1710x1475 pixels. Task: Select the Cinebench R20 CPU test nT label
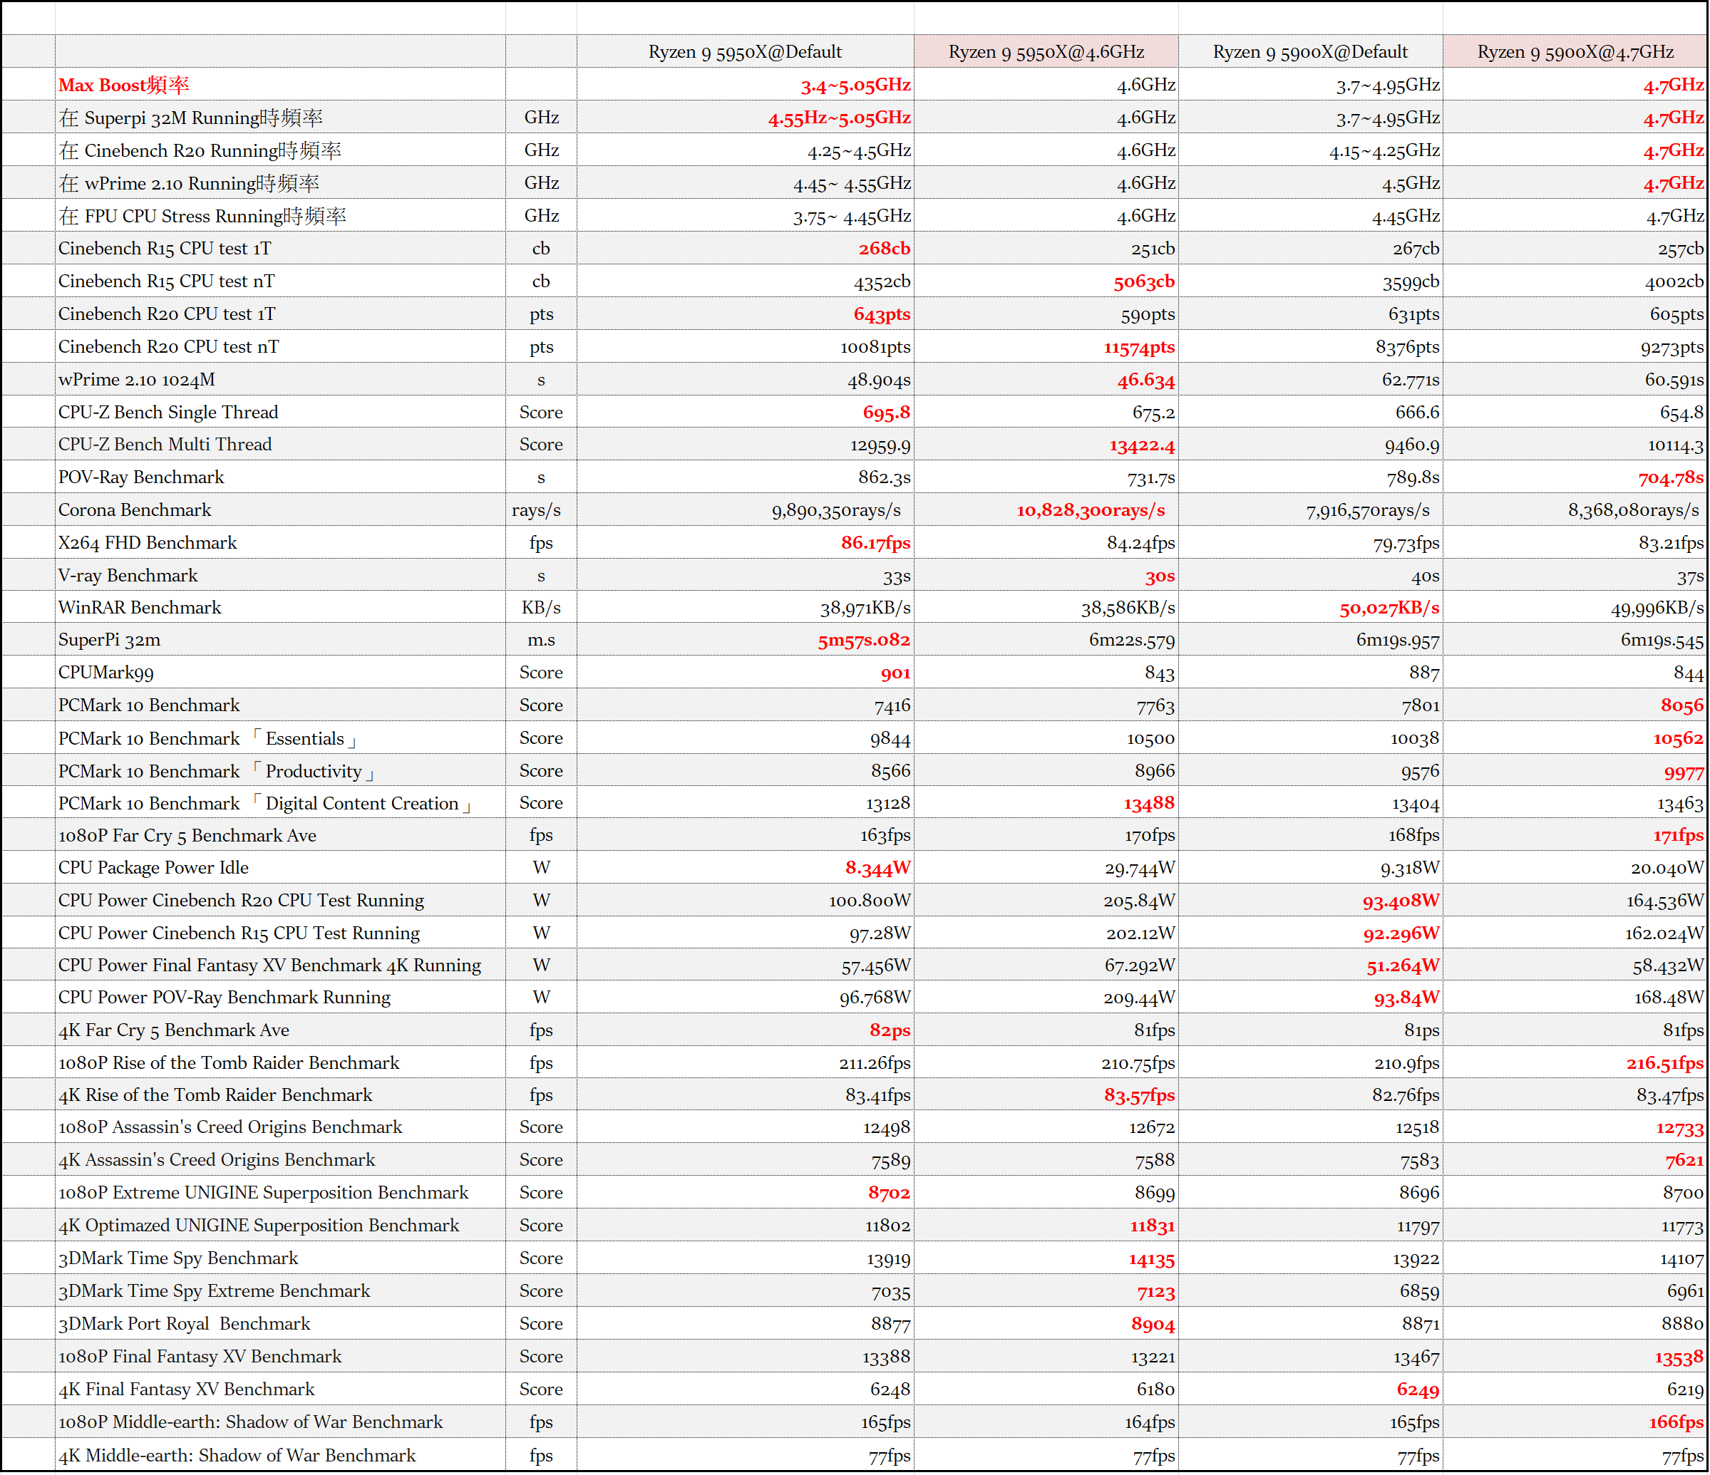(x=168, y=346)
